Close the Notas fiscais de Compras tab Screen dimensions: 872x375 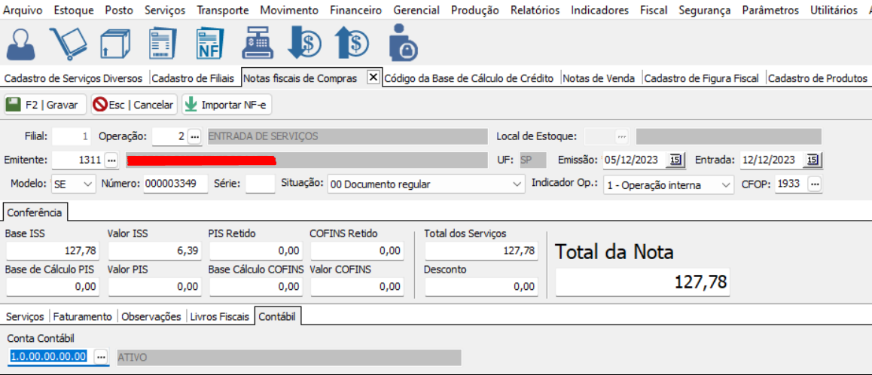(x=373, y=78)
